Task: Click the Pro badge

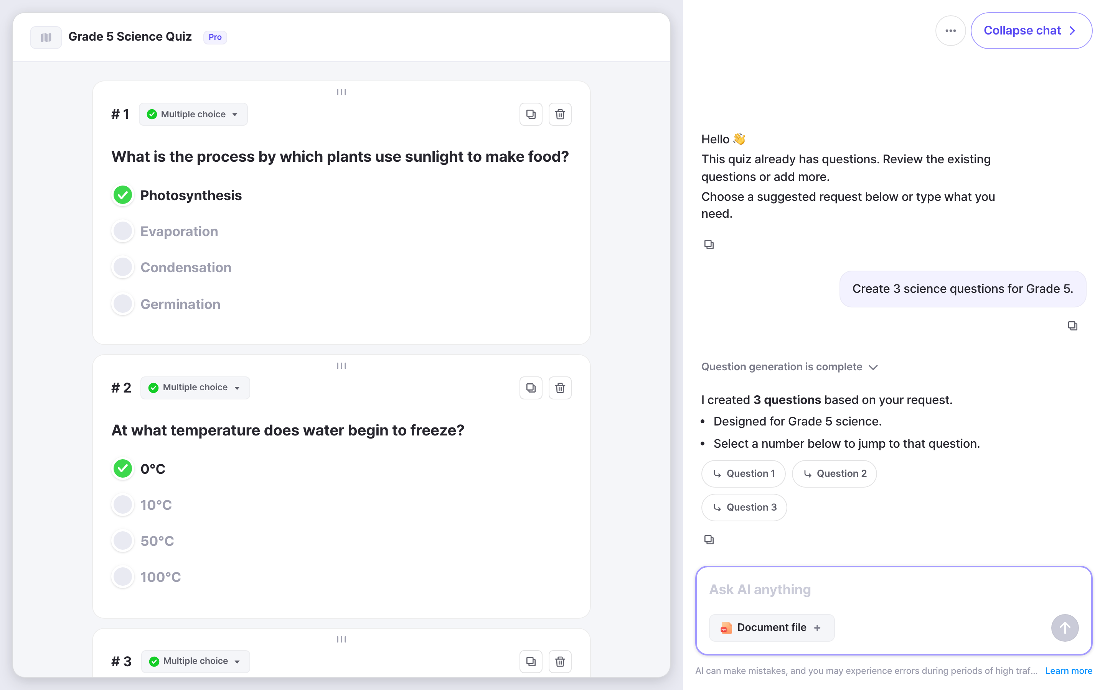Action: [215, 37]
